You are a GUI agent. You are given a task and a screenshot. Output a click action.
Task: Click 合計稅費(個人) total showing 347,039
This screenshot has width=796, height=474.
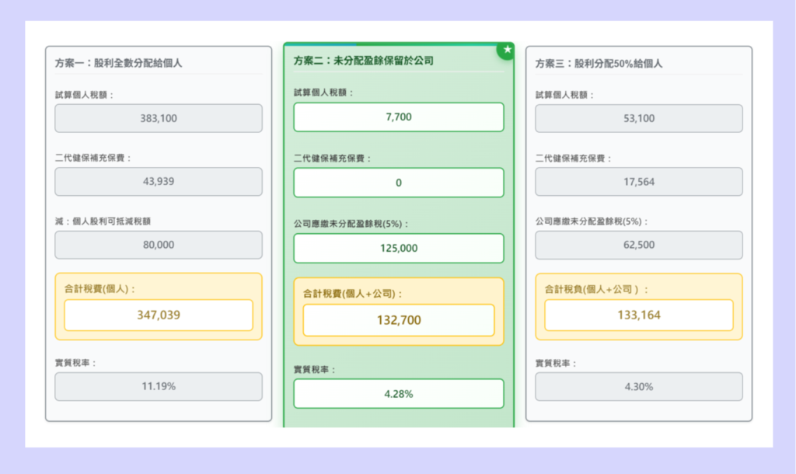(x=159, y=315)
